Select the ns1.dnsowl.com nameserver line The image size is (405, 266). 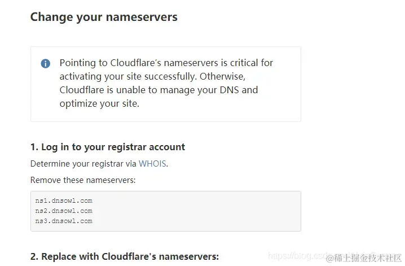coord(64,200)
